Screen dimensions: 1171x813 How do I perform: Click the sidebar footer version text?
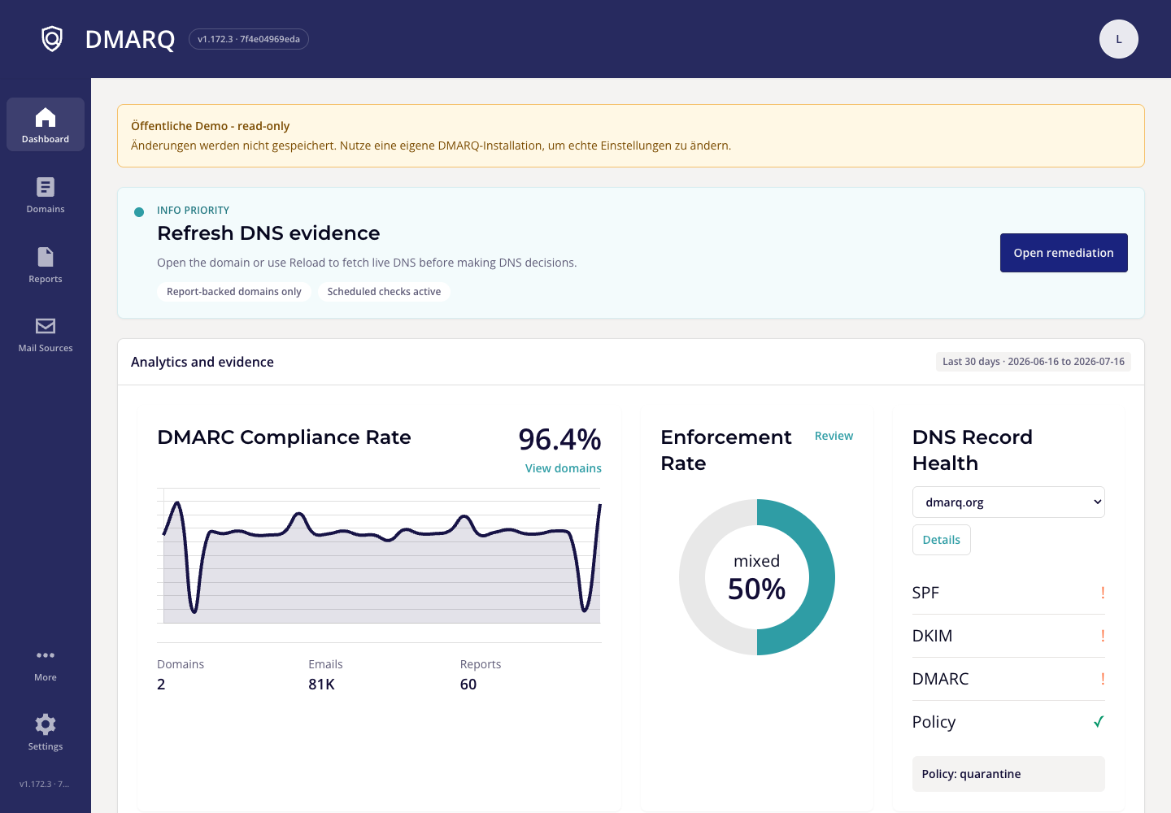(45, 785)
